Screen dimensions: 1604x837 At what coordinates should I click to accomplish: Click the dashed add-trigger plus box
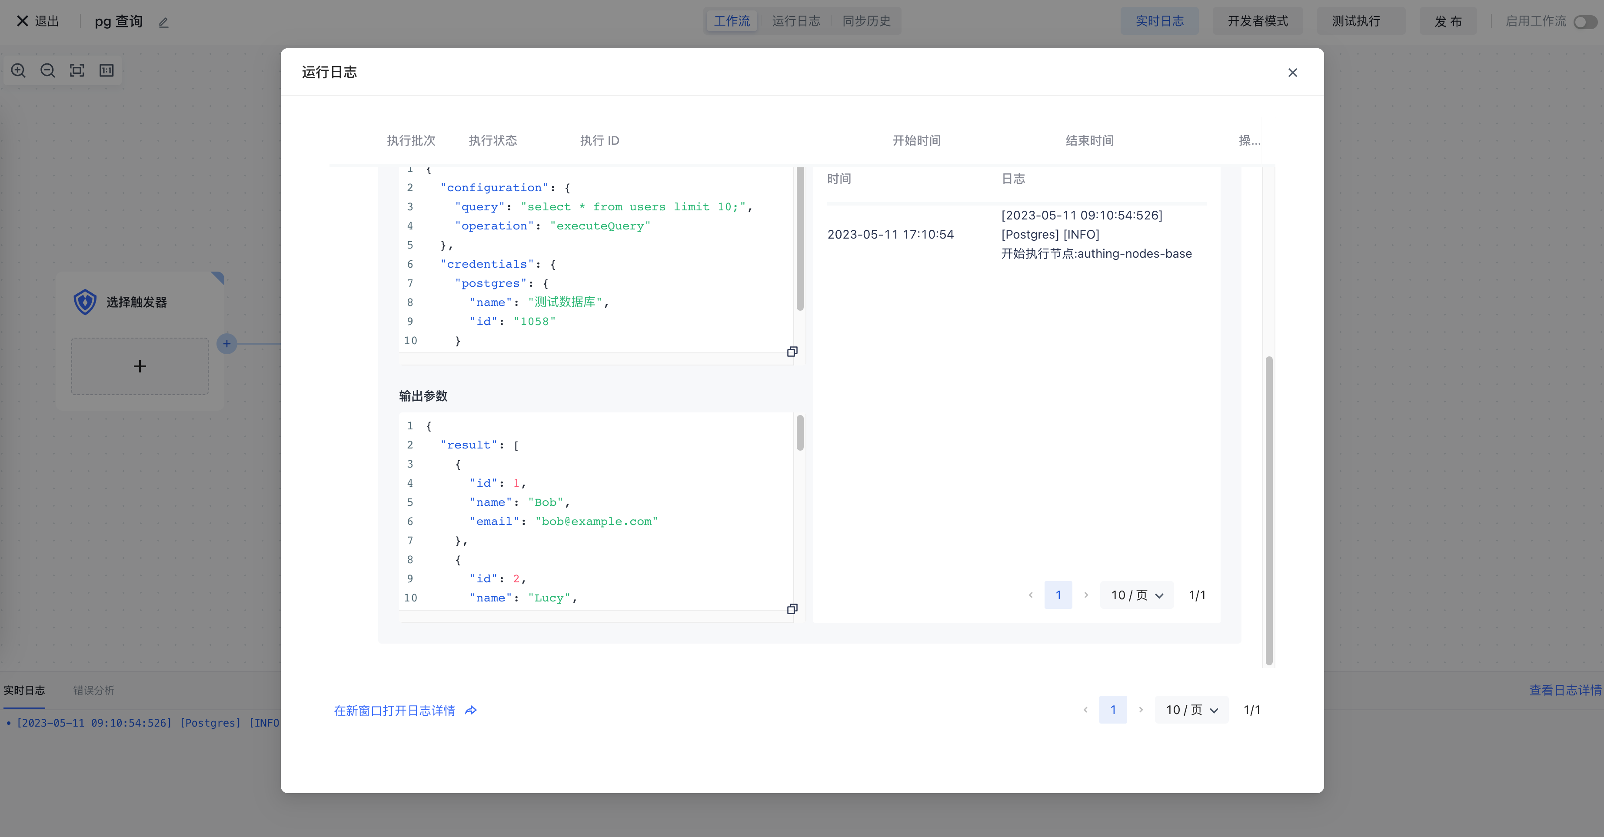(140, 366)
